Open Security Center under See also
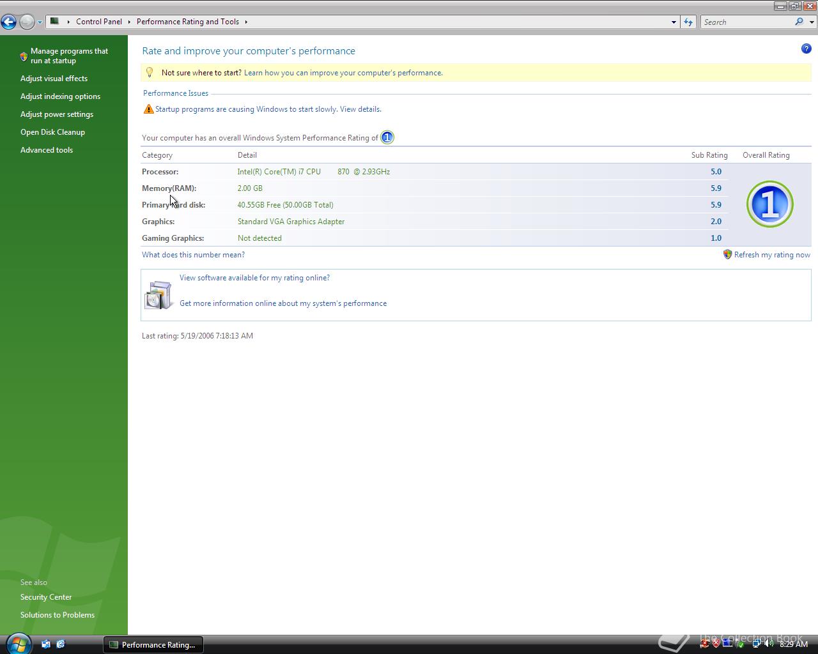The height and width of the screenshot is (654, 818). [x=46, y=597]
